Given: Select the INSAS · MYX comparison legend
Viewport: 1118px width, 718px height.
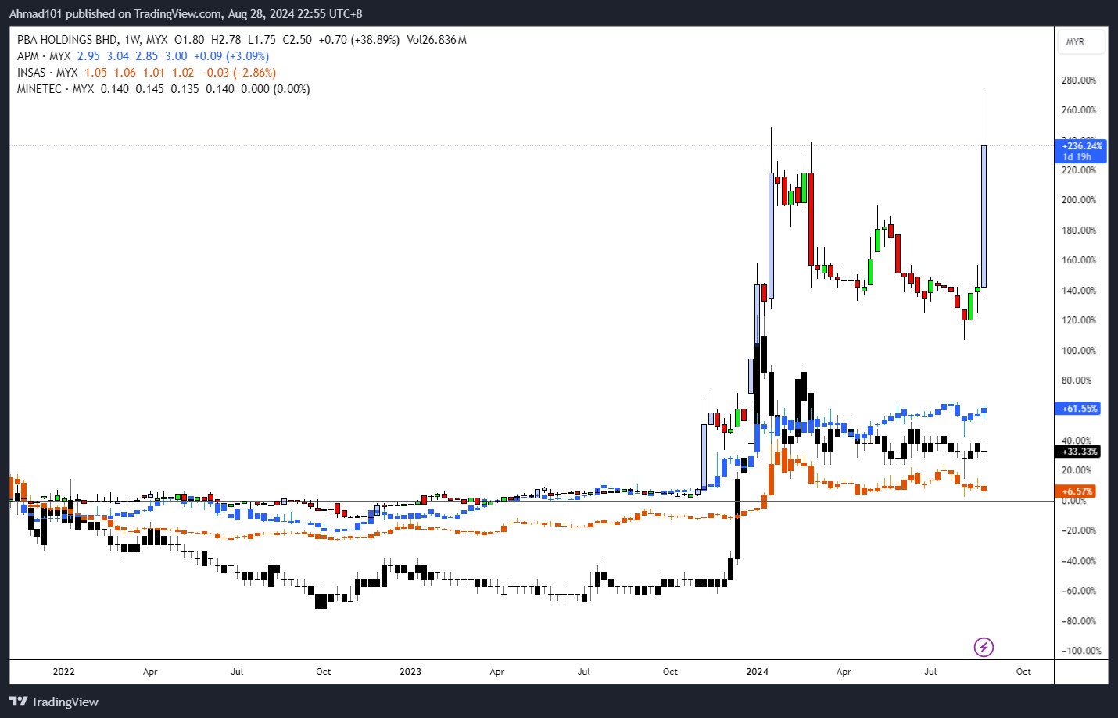Looking at the screenshot, I should point(48,73).
